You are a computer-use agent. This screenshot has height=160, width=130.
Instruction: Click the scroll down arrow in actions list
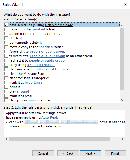(x=122, y=100)
